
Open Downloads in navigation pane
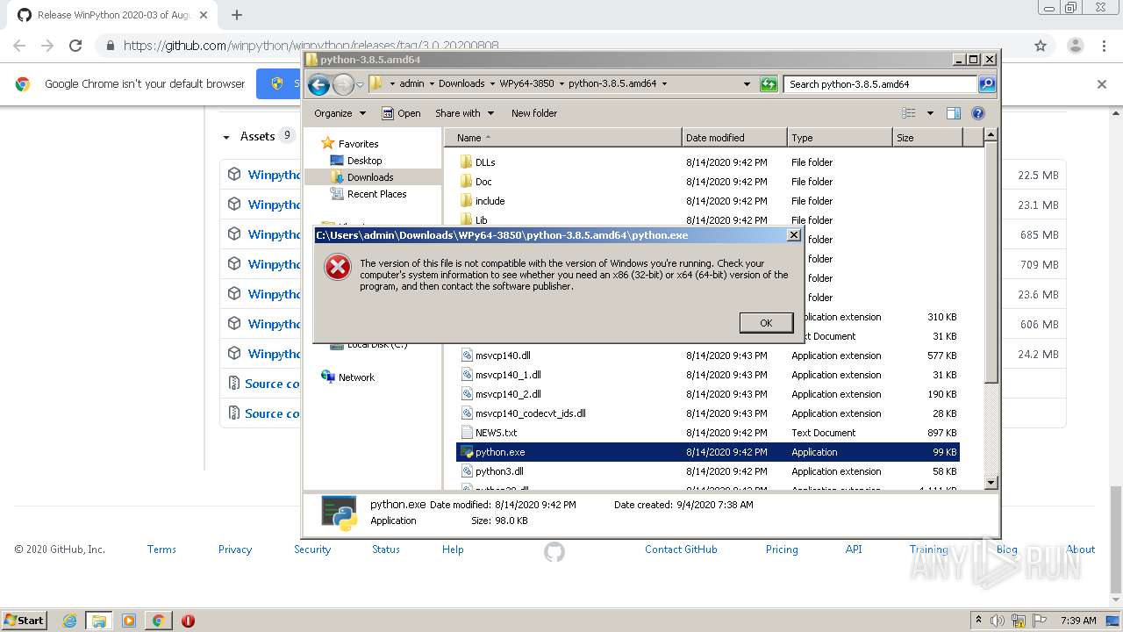(x=361, y=177)
